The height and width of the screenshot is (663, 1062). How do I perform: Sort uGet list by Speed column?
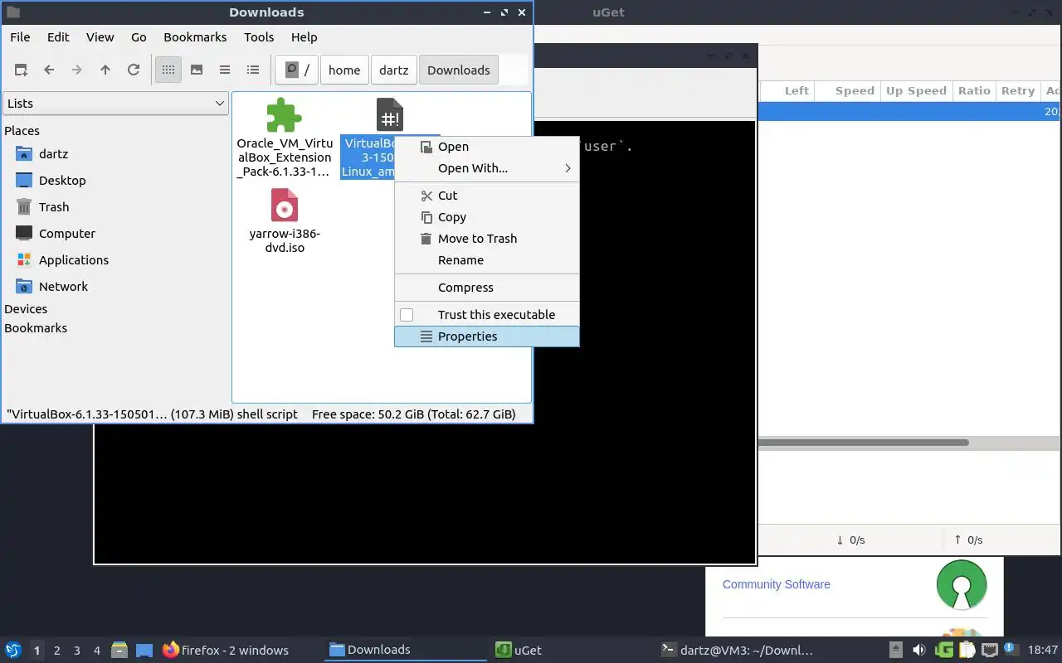click(x=855, y=91)
